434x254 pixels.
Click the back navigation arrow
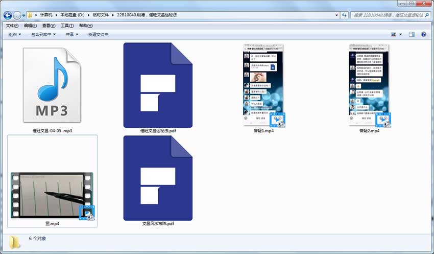tap(8, 15)
